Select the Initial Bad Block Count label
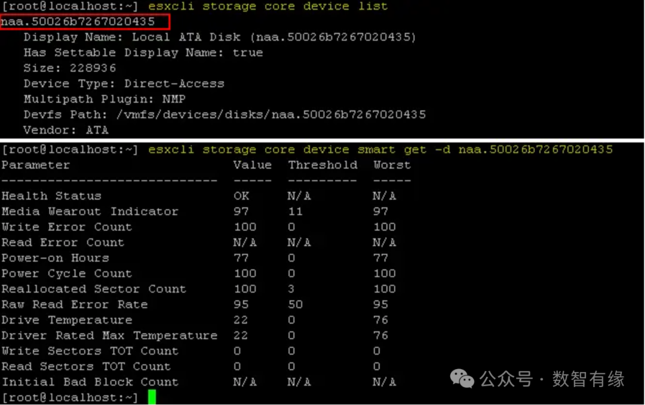Viewport: 645px width, 405px height. pos(90,382)
